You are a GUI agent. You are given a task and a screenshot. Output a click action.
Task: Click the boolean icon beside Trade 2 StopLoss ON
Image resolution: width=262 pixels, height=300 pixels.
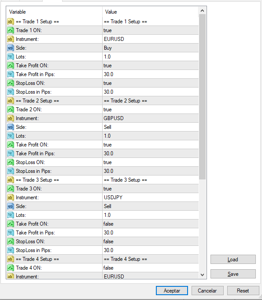click(x=11, y=162)
